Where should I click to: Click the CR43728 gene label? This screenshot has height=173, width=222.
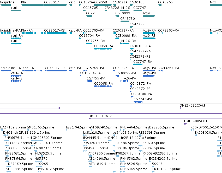coord(112,8)
